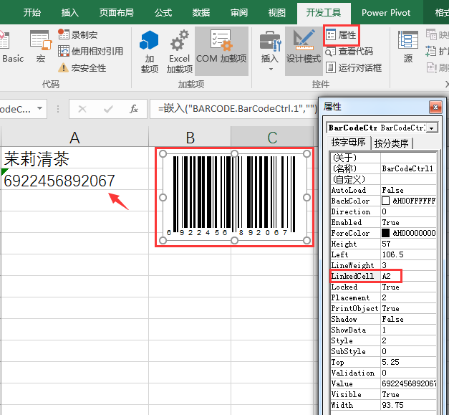Image resolution: width=449 pixels, height=415 pixels.
Task: Click Run Dialog (运行对话框)
Action: pos(354,67)
